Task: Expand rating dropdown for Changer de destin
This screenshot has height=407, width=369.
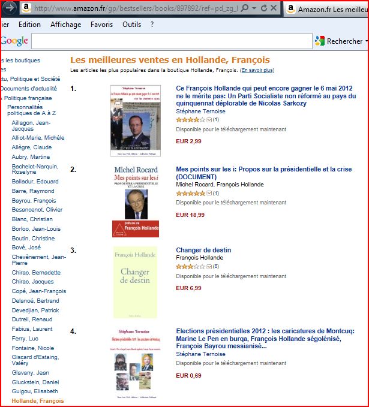Action: (209, 267)
